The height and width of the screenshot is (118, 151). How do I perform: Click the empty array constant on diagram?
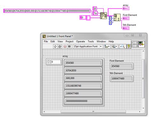[x=85, y=18]
